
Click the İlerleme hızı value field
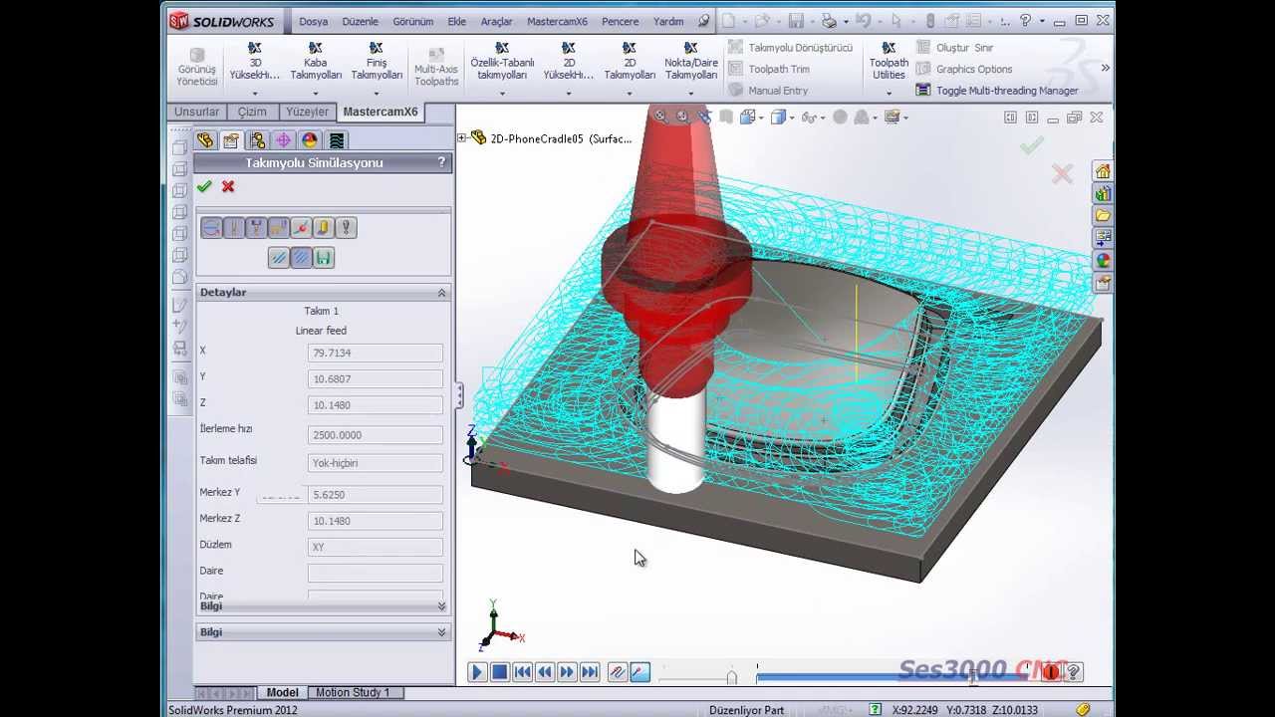pyautogui.click(x=376, y=435)
